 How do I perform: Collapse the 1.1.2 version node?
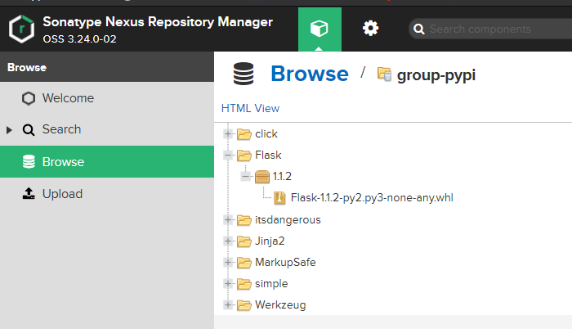(246, 176)
